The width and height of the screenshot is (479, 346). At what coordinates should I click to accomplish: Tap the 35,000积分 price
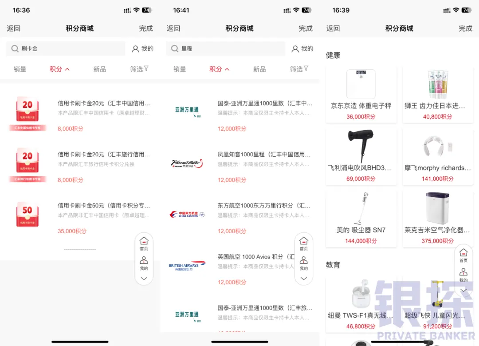(72, 231)
